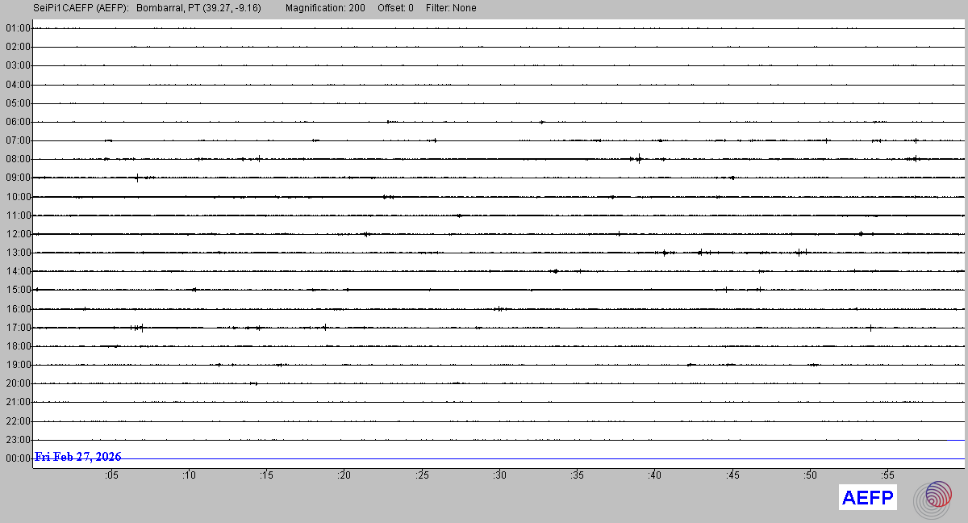Click the Offset: 0 label
The height and width of the screenshot is (523, 968).
click(394, 8)
